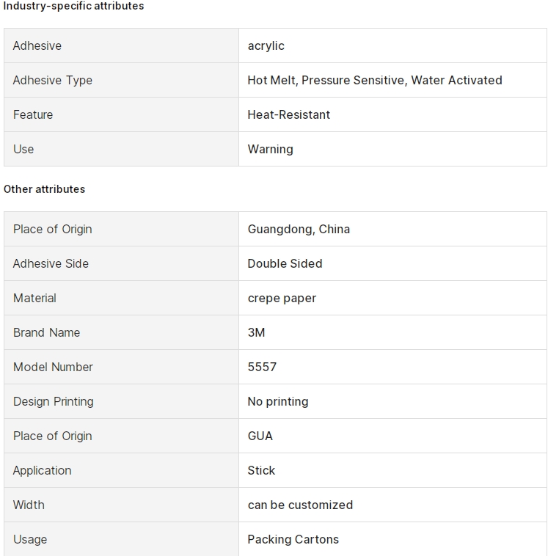Click the "3M" brand value
The height and width of the screenshot is (556, 548).
(x=256, y=332)
